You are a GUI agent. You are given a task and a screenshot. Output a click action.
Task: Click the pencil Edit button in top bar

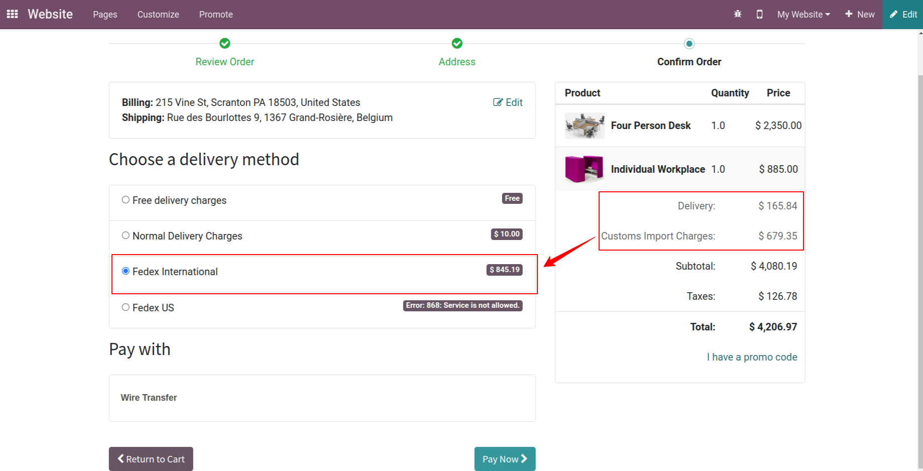coord(903,14)
